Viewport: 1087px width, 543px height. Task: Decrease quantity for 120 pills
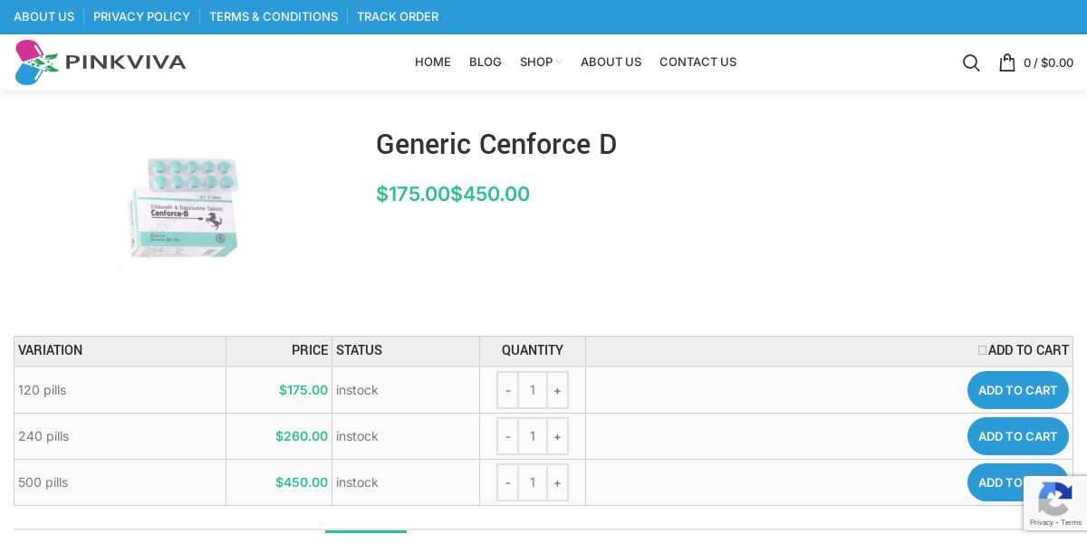[508, 390]
